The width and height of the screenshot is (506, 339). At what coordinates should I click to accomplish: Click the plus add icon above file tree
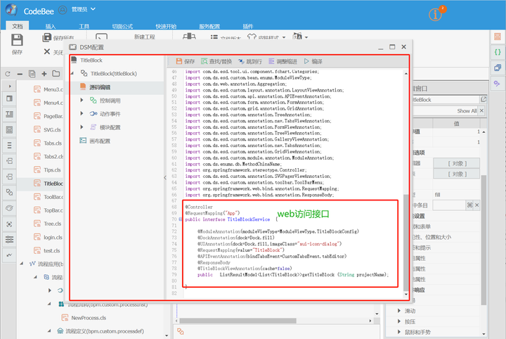[x=44, y=74]
